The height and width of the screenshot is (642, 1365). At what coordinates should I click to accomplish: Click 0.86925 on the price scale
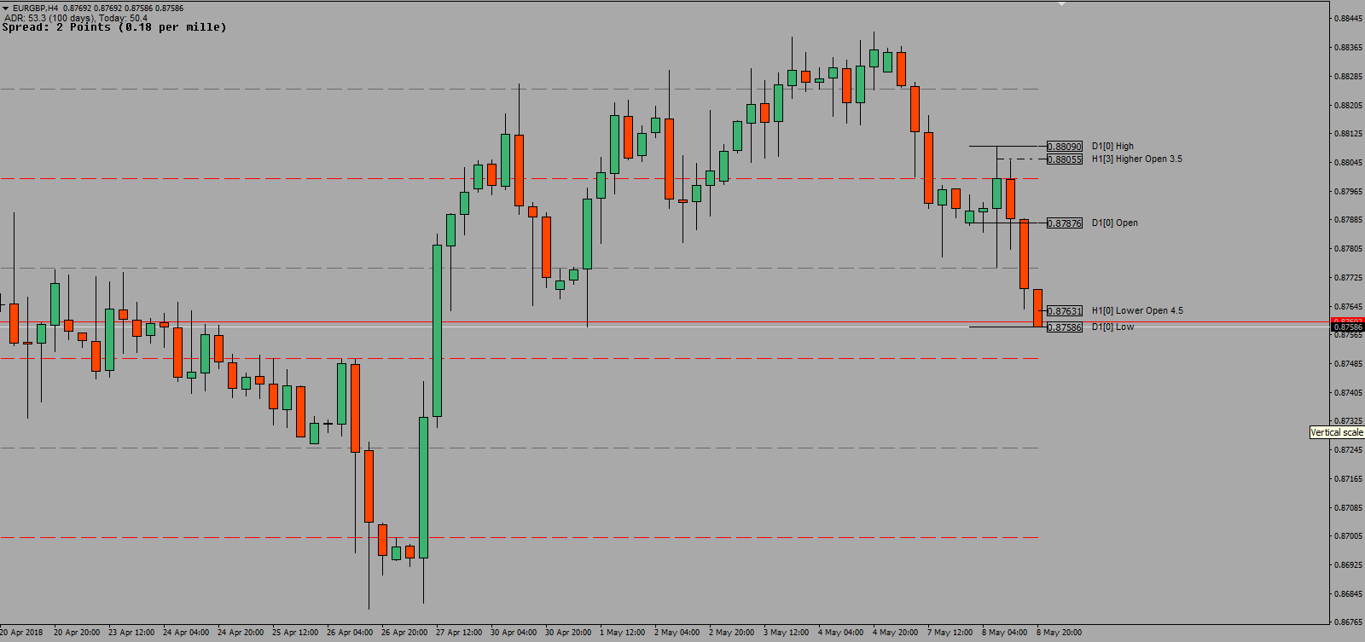pyautogui.click(x=1348, y=565)
